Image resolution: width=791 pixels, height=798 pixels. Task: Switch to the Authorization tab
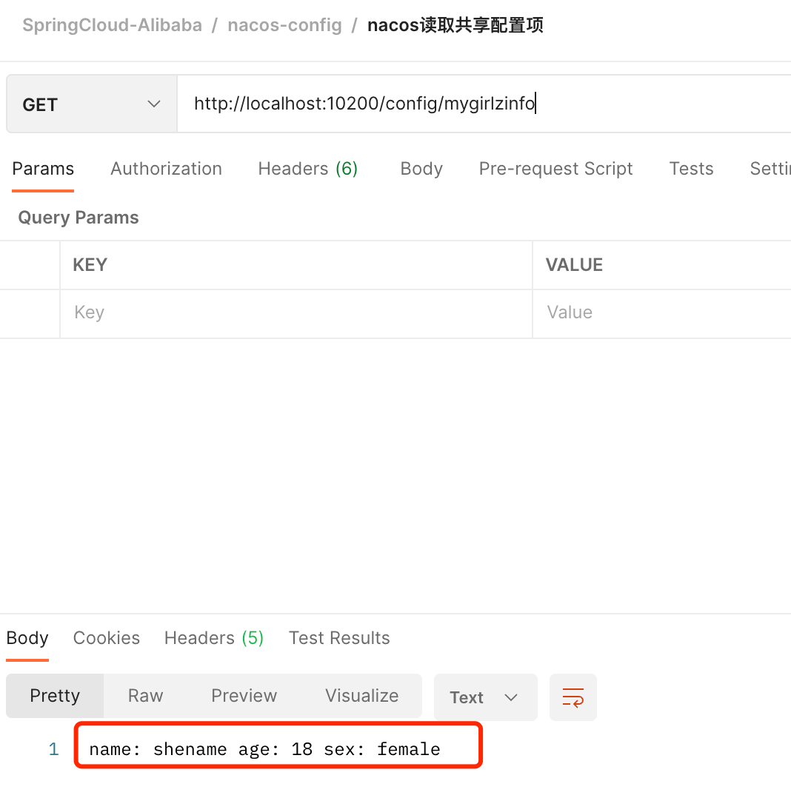(166, 169)
